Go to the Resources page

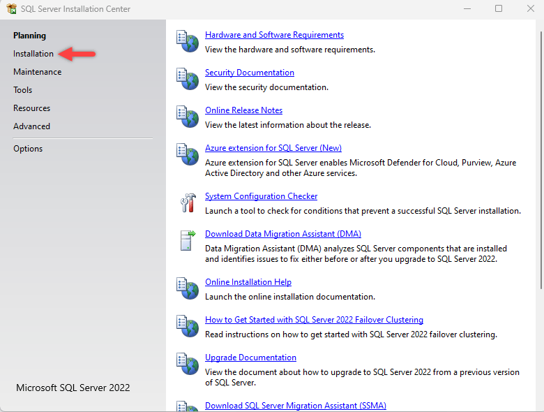pyautogui.click(x=31, y=108)
